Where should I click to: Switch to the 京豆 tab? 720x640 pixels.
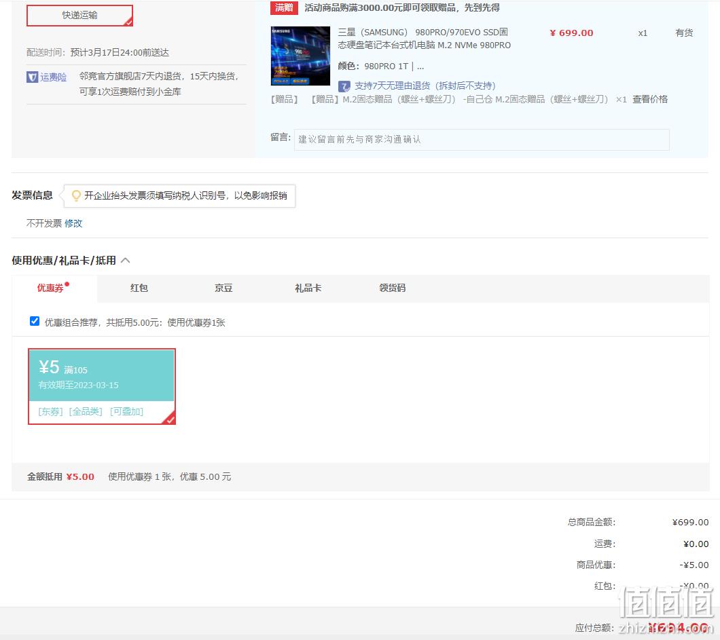coord(223,288)
